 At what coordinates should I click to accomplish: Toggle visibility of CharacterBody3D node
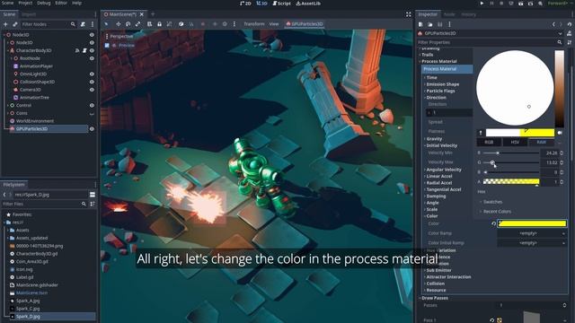tap(92, 50)
